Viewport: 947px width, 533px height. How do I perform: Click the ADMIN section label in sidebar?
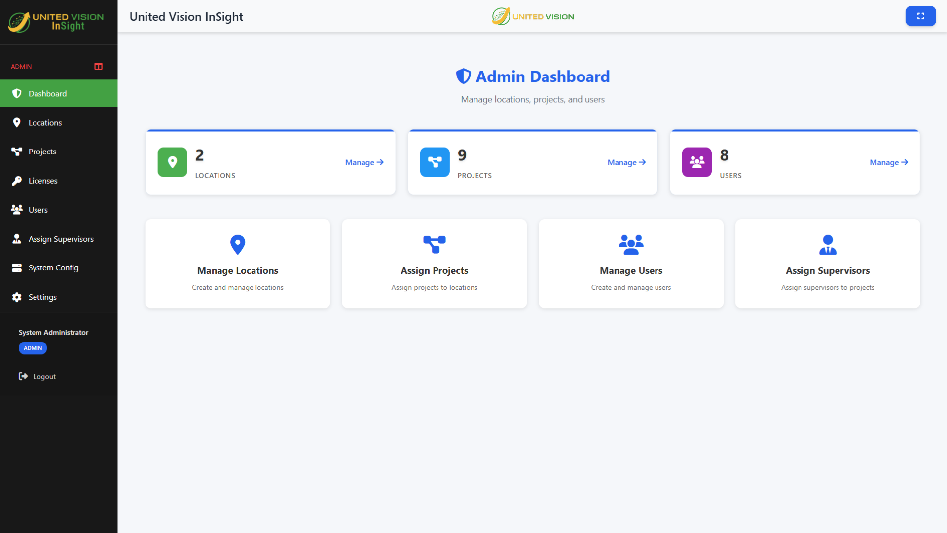point(21,66)
